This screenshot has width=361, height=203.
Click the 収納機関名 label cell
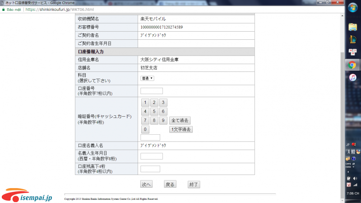click(106, 19)
